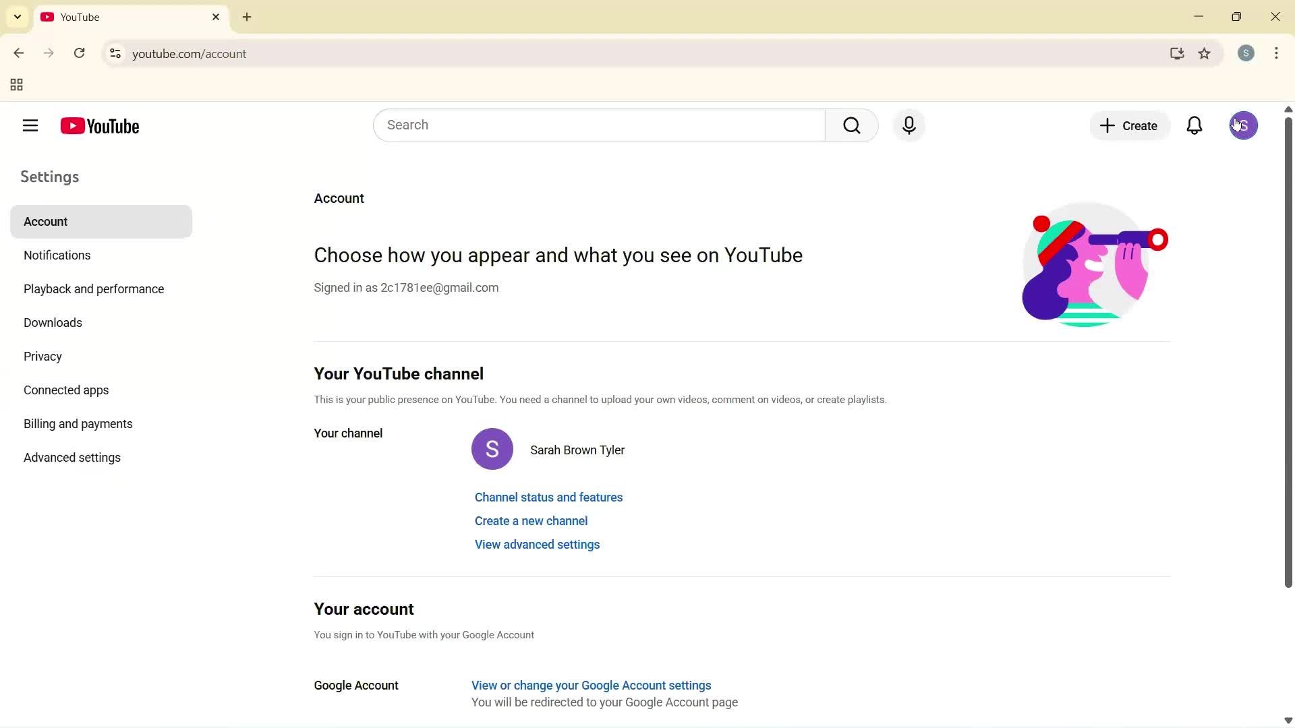The image size is (1295, 728).
Task: Reload the current page
Action: click(79, 53)
